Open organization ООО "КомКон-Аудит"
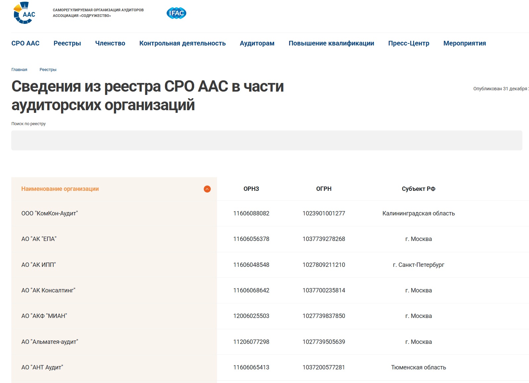529x383 pixels. pyautogui.click(x=49, y=213)
